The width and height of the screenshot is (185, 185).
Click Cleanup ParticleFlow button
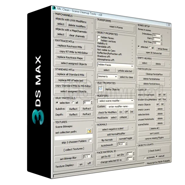pos(154,74)
